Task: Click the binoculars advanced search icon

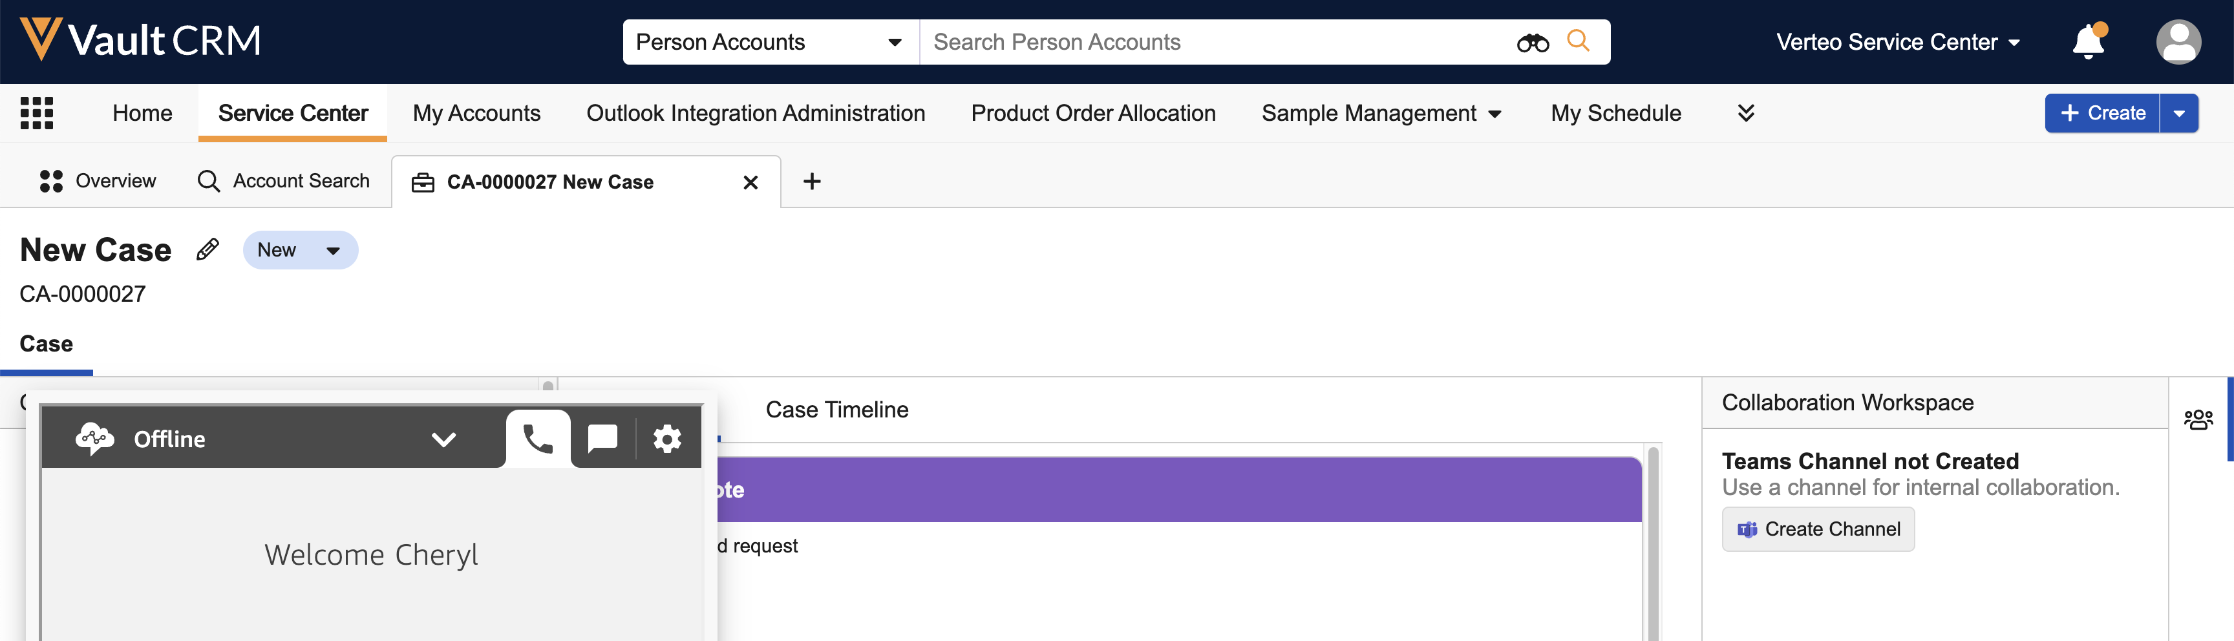Action: tap(1533, 43)
